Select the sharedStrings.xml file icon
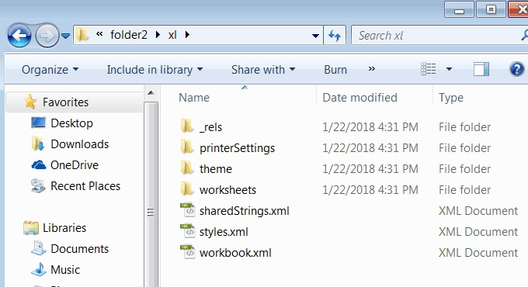Screen dimensions: 528x287 (x=188, y=211)
